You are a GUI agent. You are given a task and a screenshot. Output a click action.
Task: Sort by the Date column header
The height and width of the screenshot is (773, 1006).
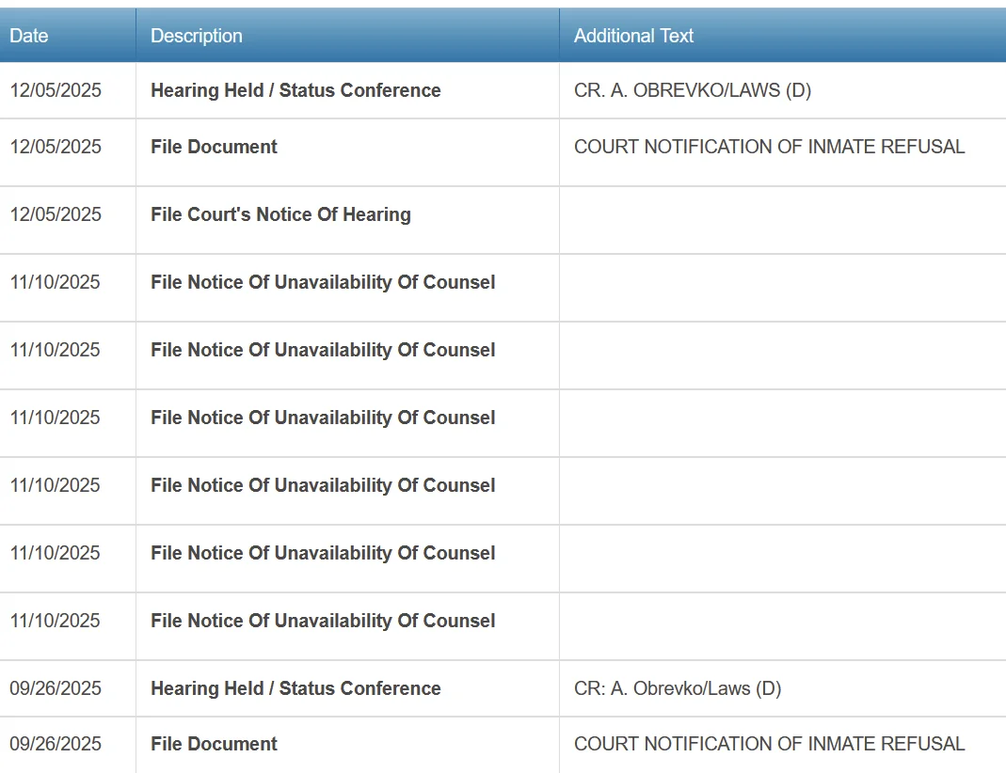[29, 36]
